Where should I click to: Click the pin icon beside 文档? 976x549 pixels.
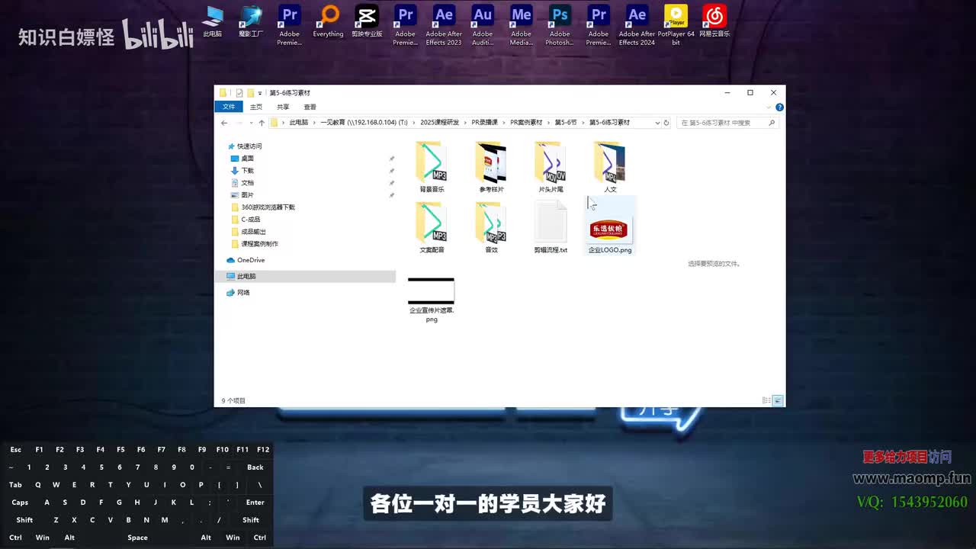click(x=392, y=183)
